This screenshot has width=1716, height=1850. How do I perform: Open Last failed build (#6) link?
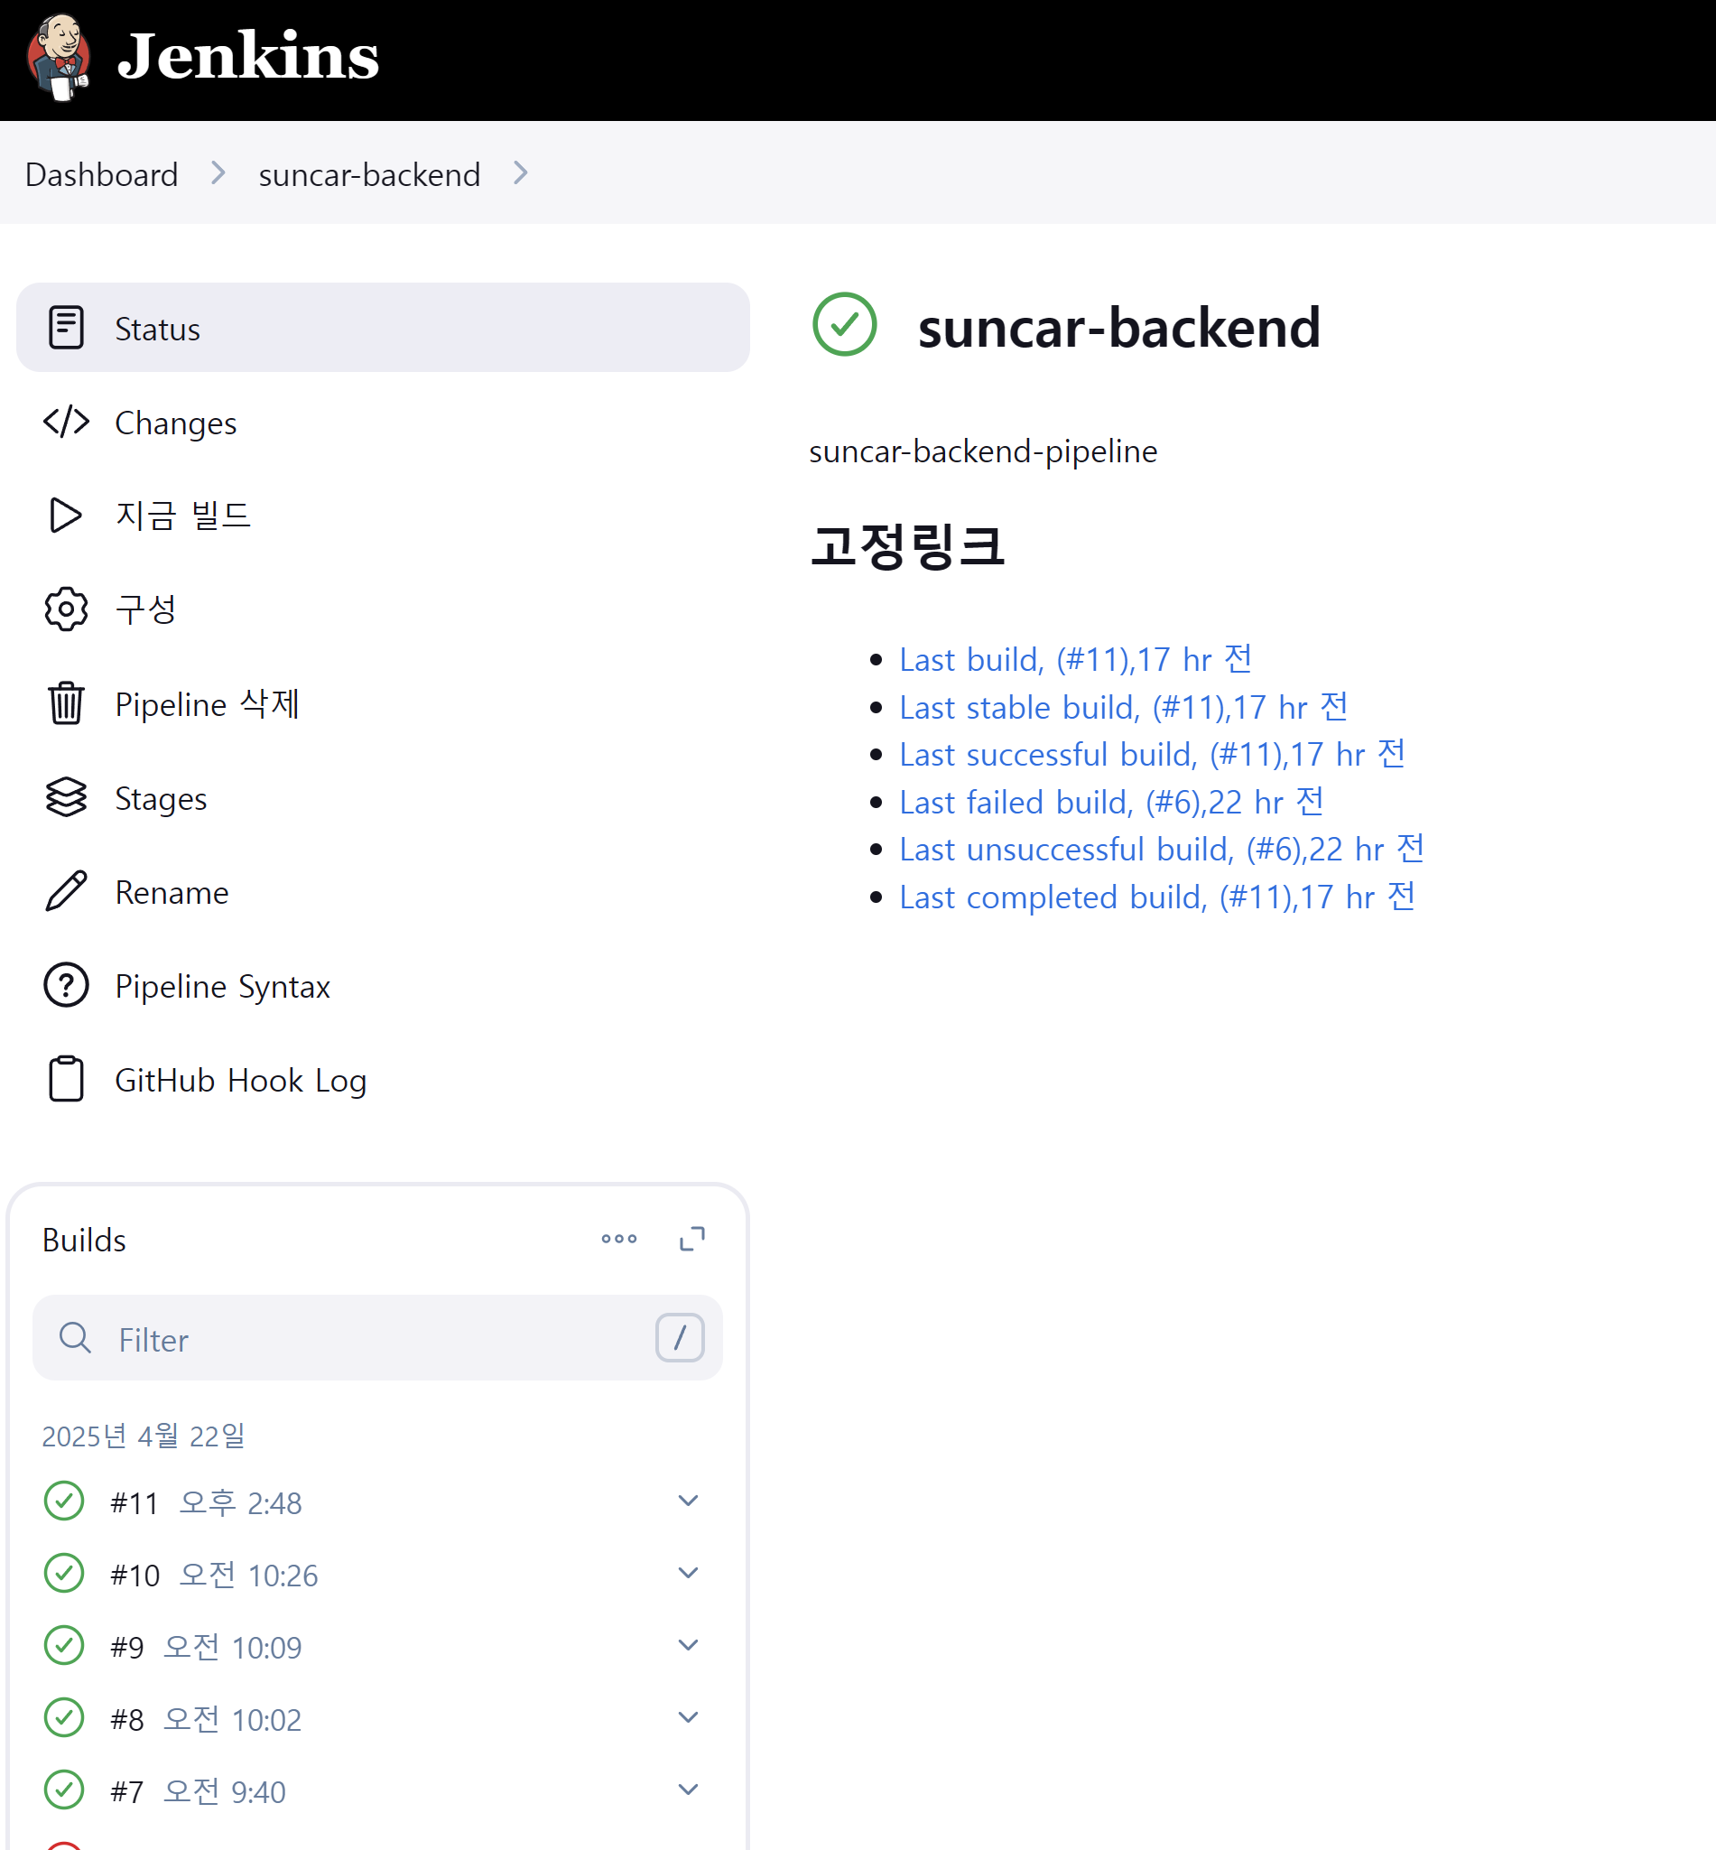pyautogui.click(x=1111, y=803)
